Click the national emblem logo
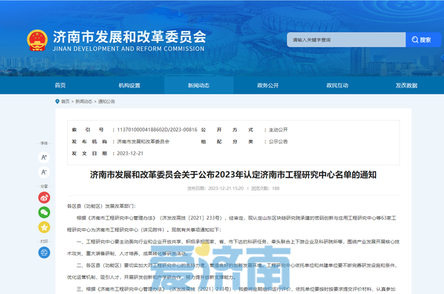Image resolution: width=444 pixels, height=294 pixels. click(x=37, y=40)
